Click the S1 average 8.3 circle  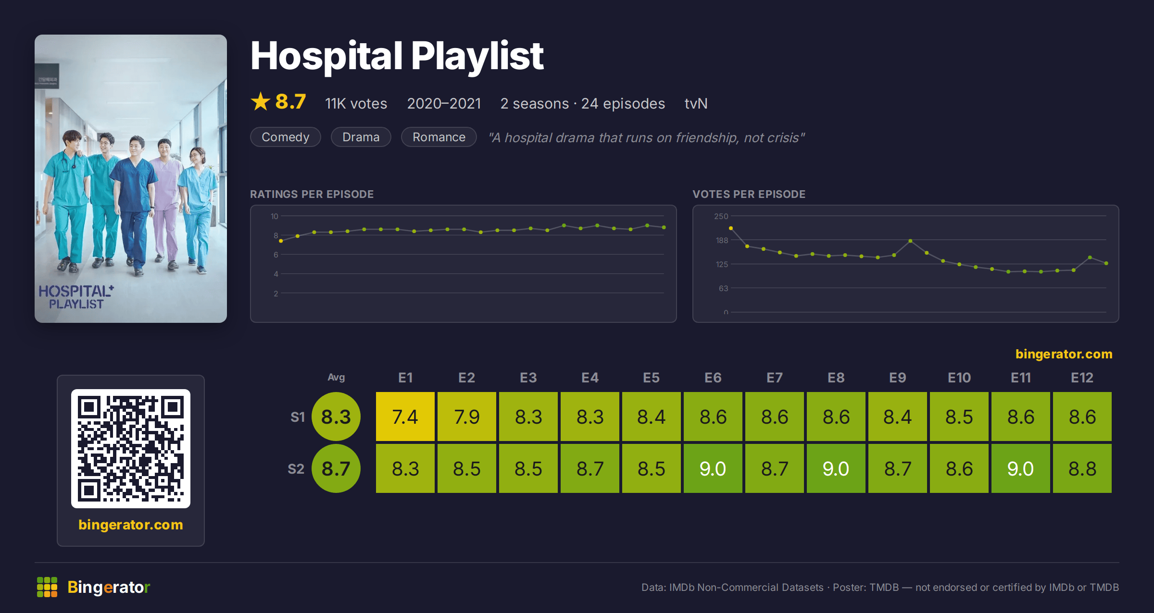pos(336,417)
